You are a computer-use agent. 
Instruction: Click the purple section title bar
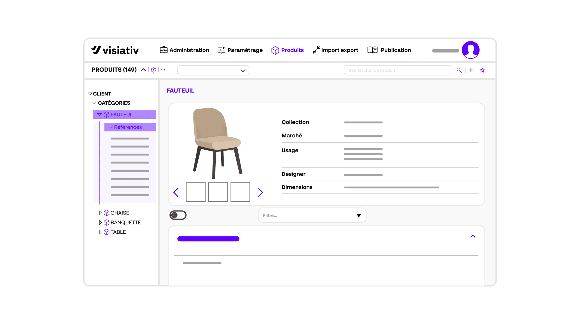[x=208, y=239]
